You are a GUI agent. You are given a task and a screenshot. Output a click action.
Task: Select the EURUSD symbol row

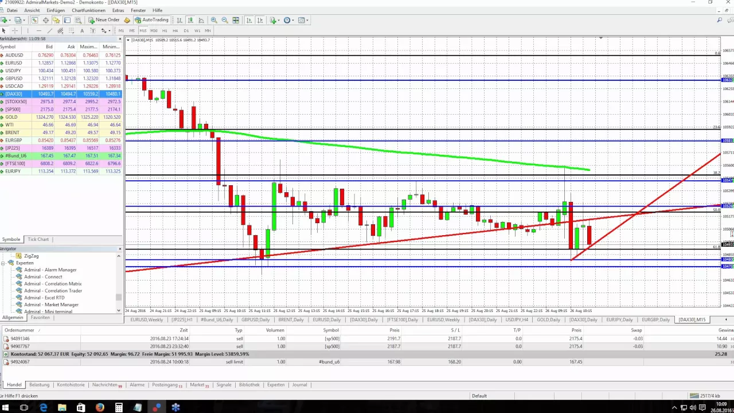61,63
